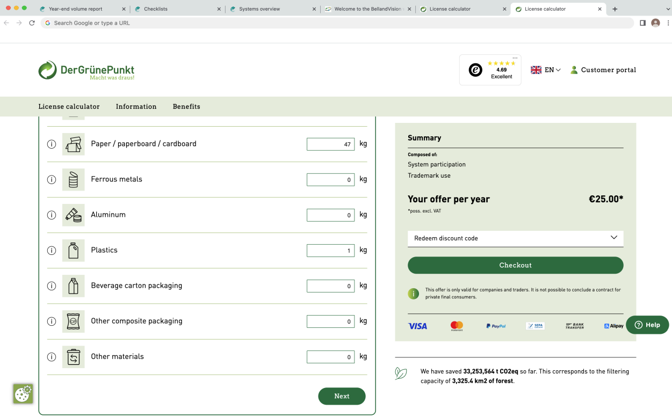Screen dimensions: 672x417
Task: Open the Trusted Shops badge three-dot menu
Action: click(x=515, y=58)
